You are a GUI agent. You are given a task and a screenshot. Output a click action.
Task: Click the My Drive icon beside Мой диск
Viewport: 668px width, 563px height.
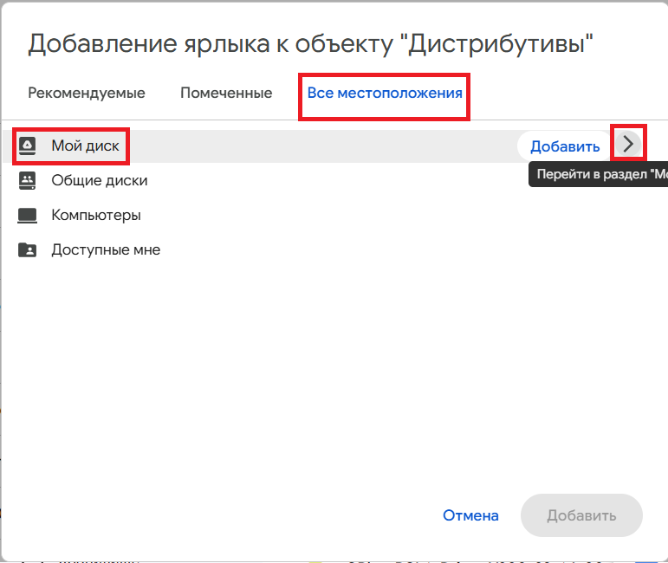click(28, 146)
